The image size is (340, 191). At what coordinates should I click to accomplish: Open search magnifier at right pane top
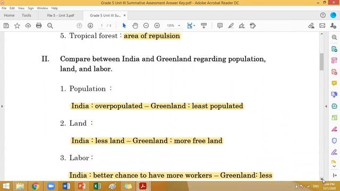(x=334, y=37)
